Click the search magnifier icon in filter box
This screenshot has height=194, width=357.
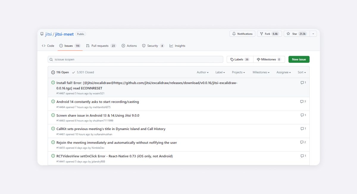[51, 60]
